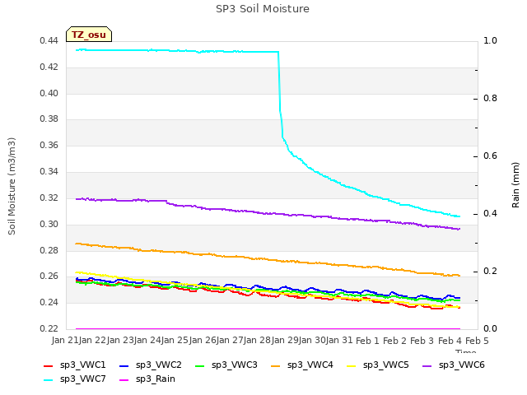The height and width of the screenshot is (395, 527).
Task: Click the Jan 28 x-axis tick label
Action: 258,341
